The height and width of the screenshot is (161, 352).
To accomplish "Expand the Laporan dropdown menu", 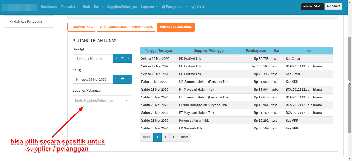I will click(x=149, y=7).
